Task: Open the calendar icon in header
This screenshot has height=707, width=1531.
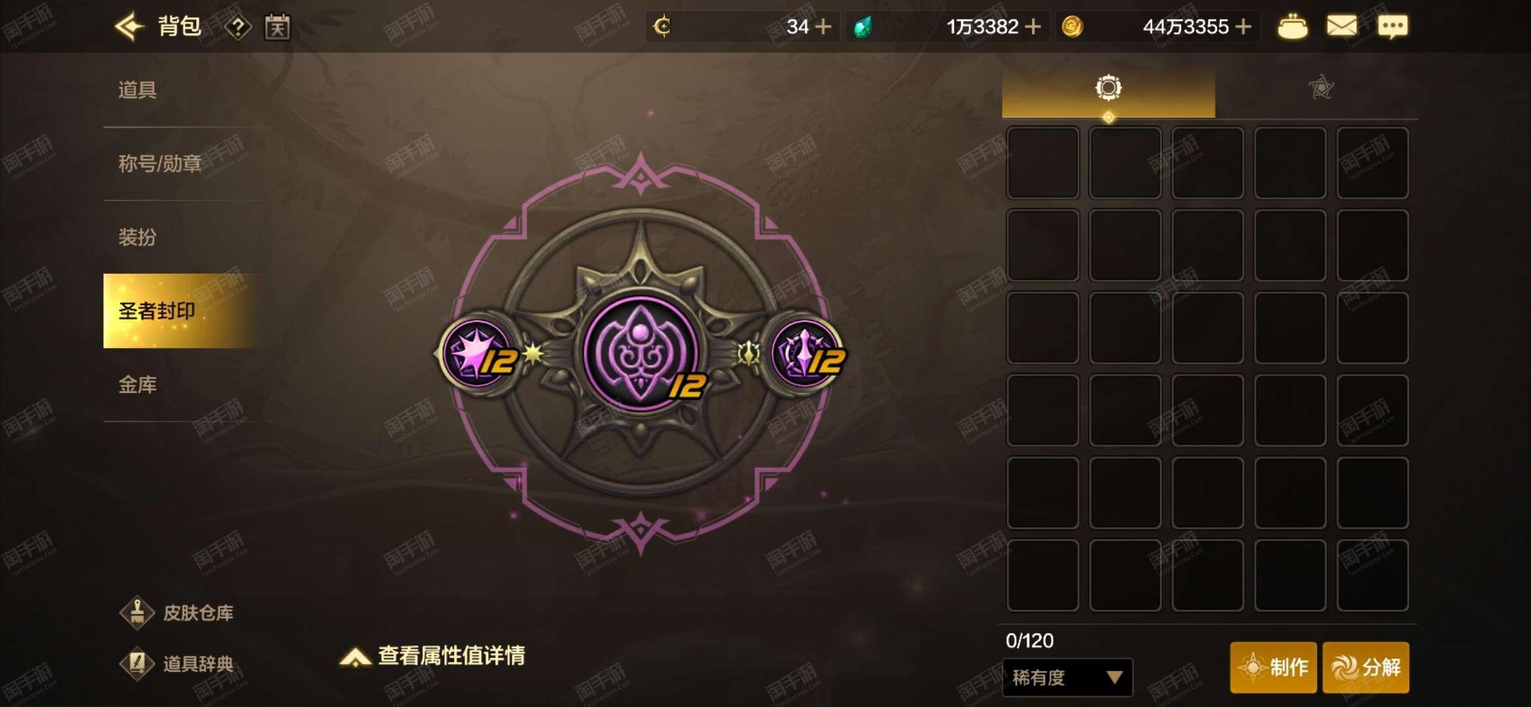Action: click(x=277, y=27)
